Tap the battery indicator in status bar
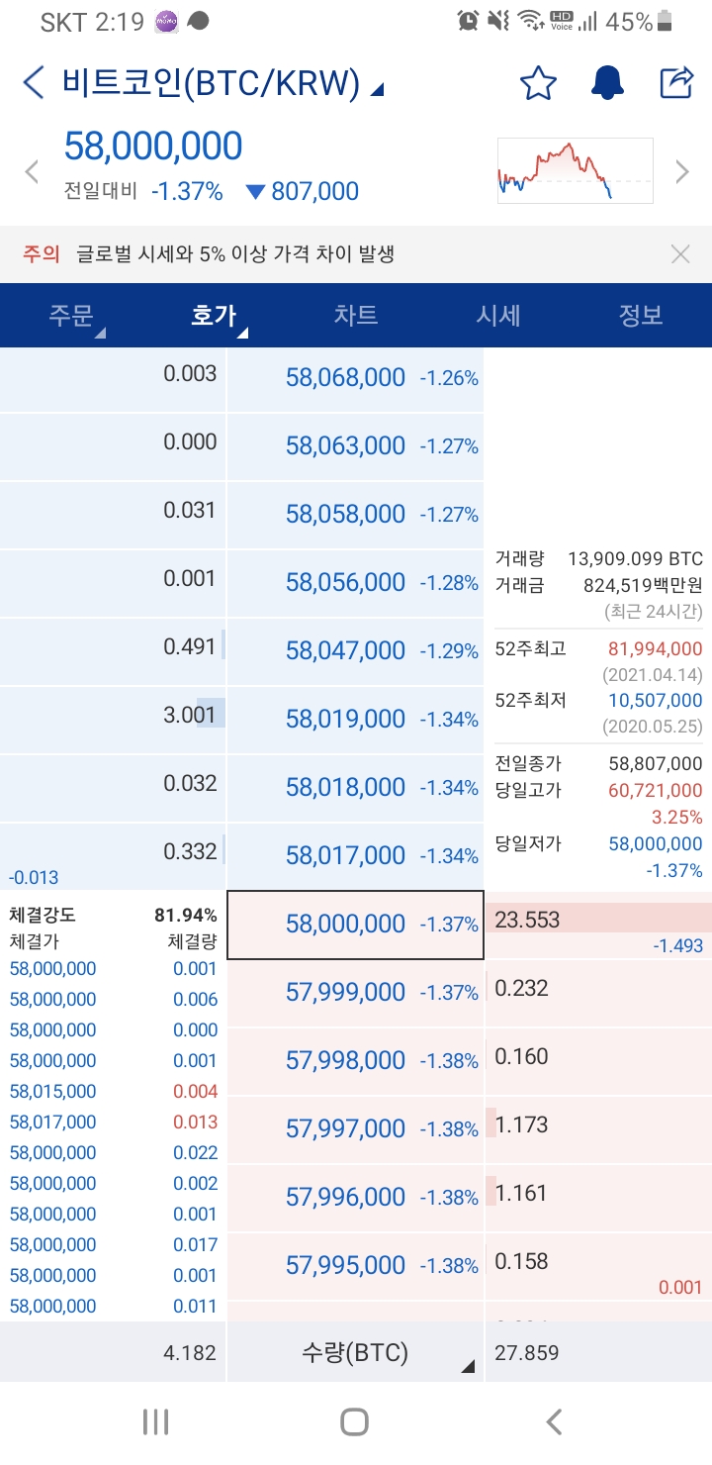 click(x=665, y=20)
